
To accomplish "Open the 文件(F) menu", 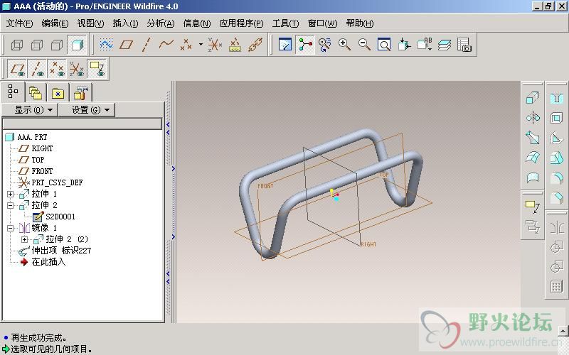I will click(20, 23).
